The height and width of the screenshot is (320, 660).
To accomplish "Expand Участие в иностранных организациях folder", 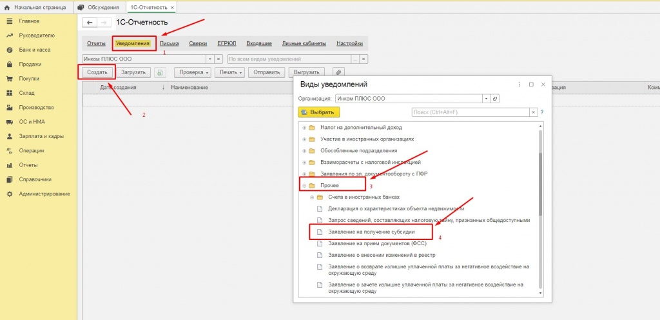I will click(304, 139).
